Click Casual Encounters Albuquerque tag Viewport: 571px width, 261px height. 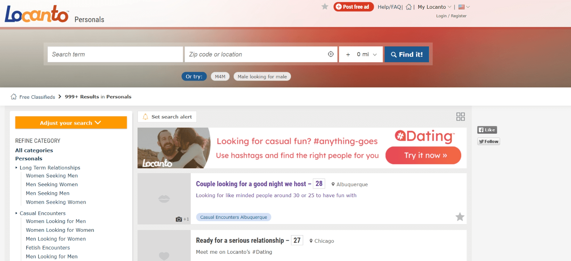234,217
